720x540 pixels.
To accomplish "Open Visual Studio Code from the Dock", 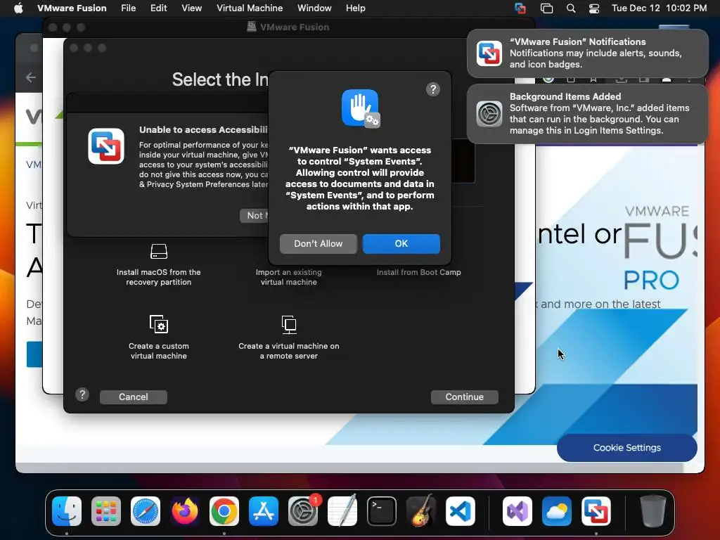I will coord(461,511).
